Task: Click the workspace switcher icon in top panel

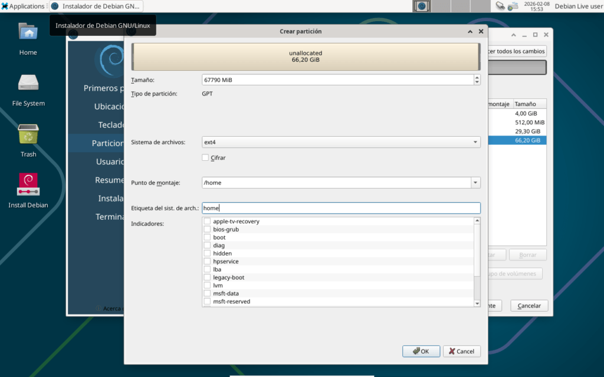Action: tap(421, 6)
